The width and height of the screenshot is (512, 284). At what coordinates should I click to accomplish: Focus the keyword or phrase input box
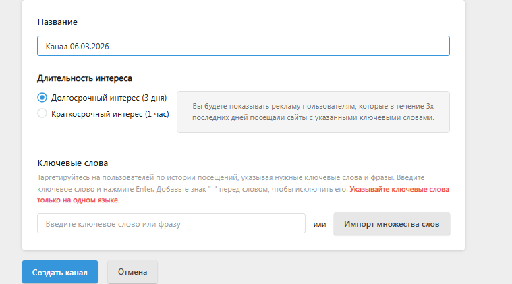(171, 223)
